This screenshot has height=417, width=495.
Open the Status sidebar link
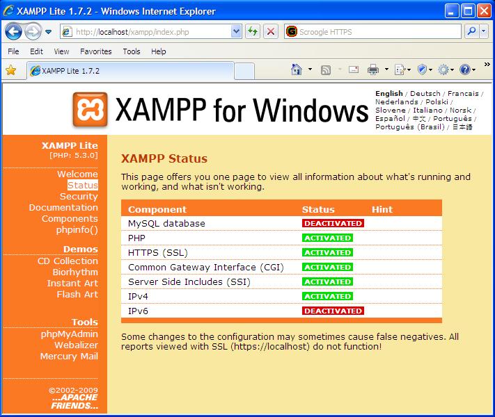pos(83,185)
